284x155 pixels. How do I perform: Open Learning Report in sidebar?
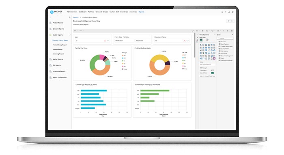click(x=58, y=54)
